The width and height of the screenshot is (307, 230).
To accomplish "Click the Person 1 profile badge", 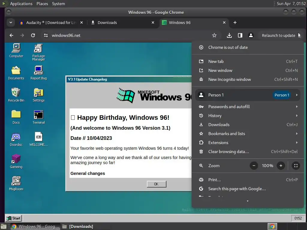I will click(x=282, y=95).
